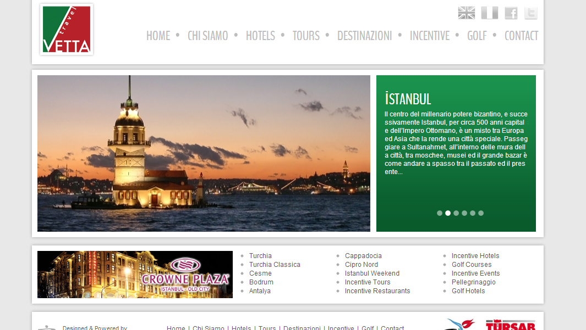
Task: Open the Golf Courses link
Action: 471,264
